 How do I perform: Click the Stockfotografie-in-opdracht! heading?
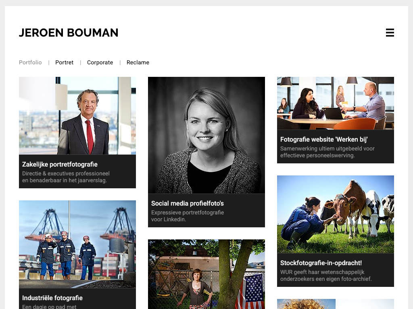click(321, 263)
